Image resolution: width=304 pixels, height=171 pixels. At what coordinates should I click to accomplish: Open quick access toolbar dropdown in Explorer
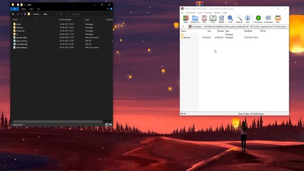(24, 5)
